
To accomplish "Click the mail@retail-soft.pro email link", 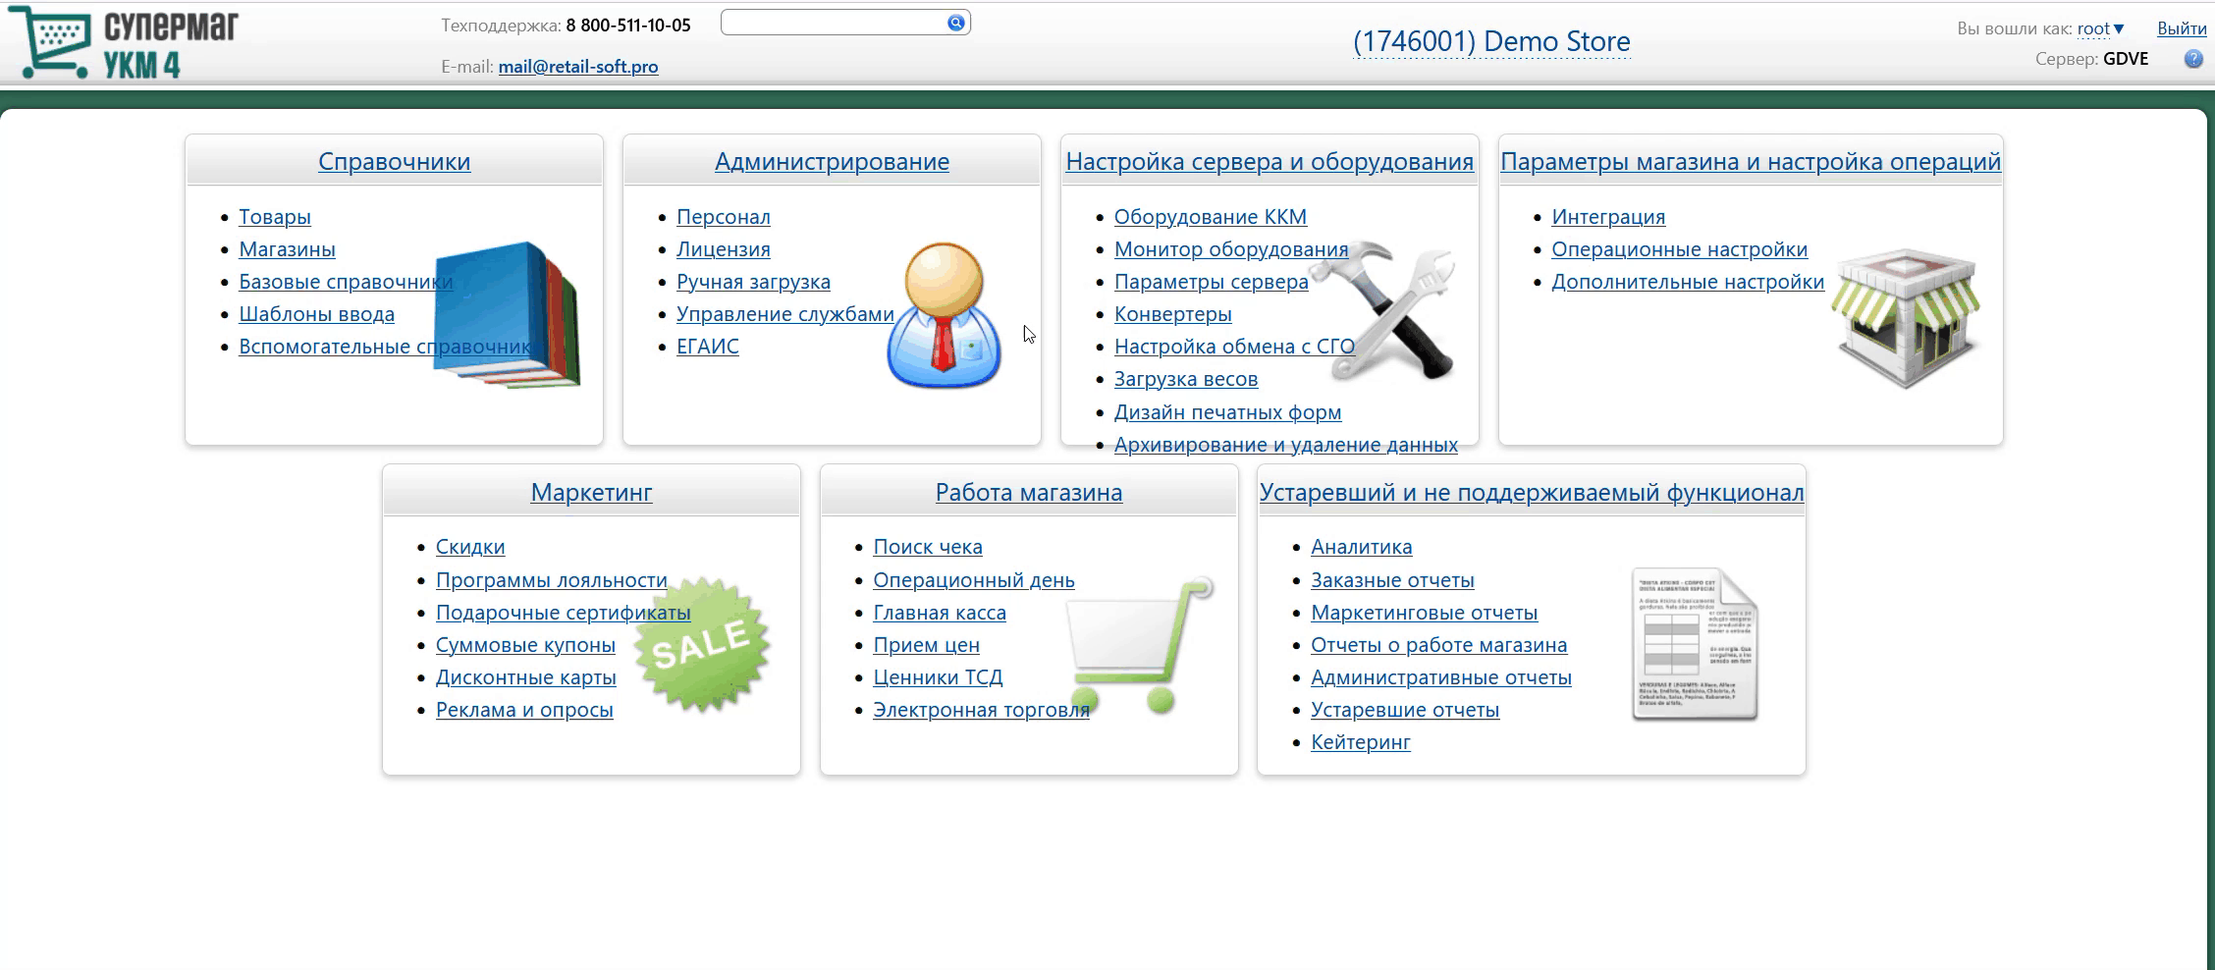I will (x=577, y=66).
